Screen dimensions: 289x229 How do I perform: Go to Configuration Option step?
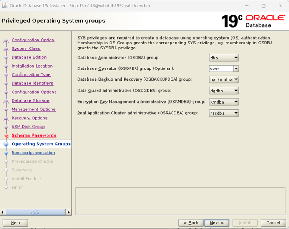(33, 40)
